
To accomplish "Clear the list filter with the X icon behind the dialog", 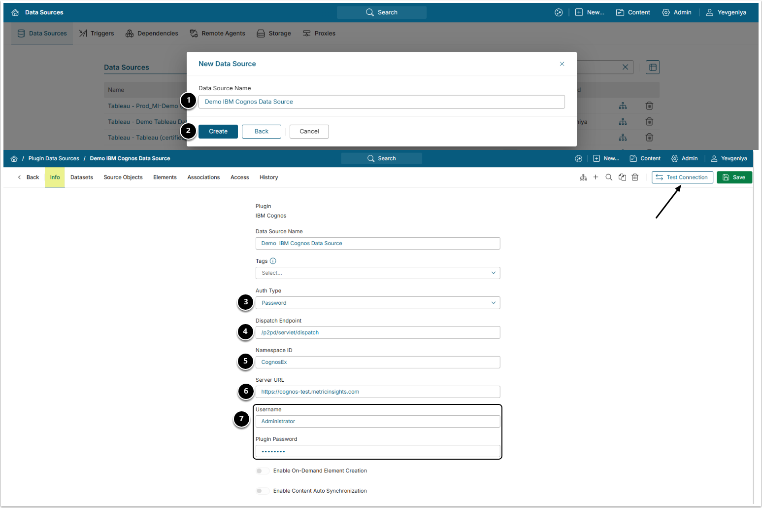I will coord(625,67).
